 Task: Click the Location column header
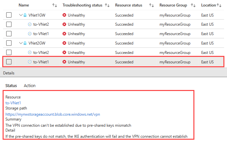pos(209,5)
